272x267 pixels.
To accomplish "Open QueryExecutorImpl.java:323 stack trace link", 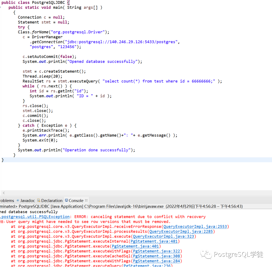I will [163, 236].
